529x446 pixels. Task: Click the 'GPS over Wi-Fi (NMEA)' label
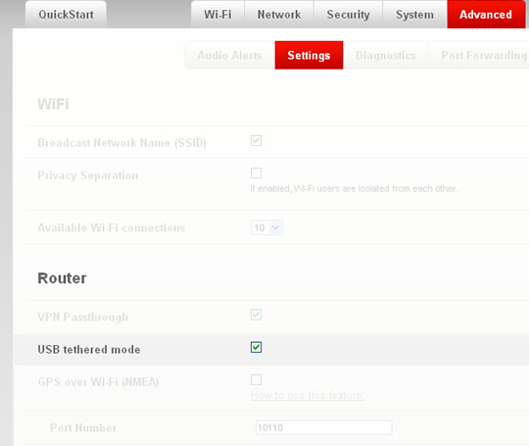98,382
